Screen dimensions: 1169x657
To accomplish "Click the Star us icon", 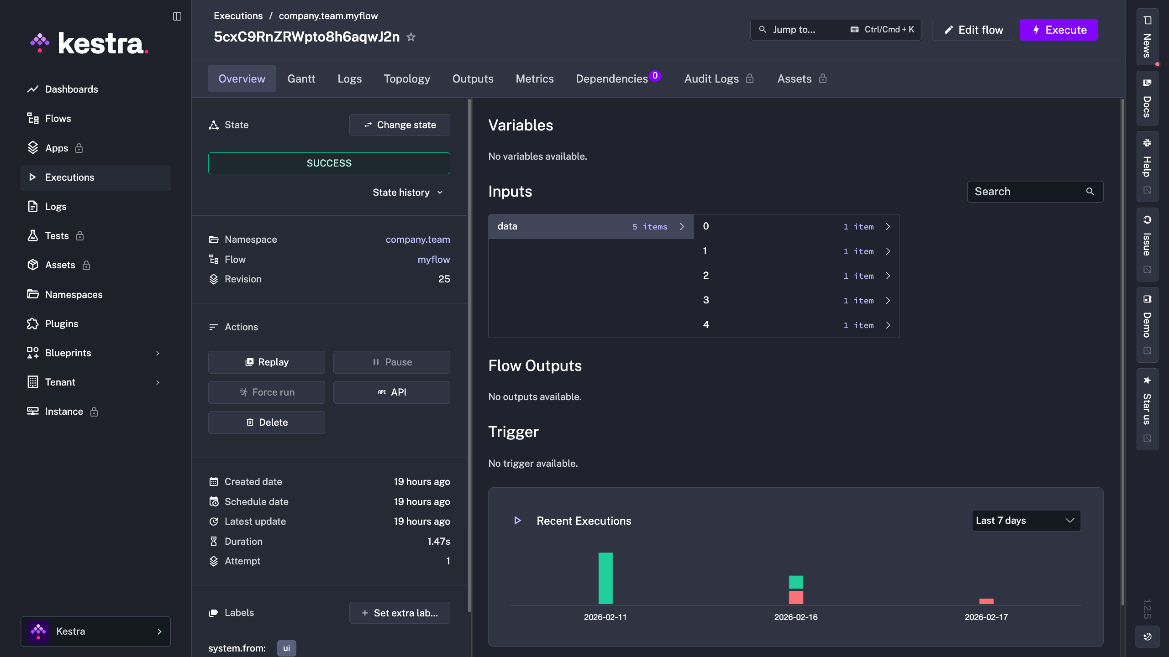I will (1147, 381).
